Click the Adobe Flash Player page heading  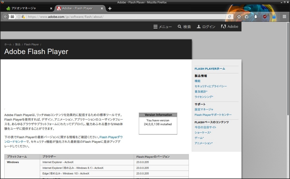tap(36, 51)
